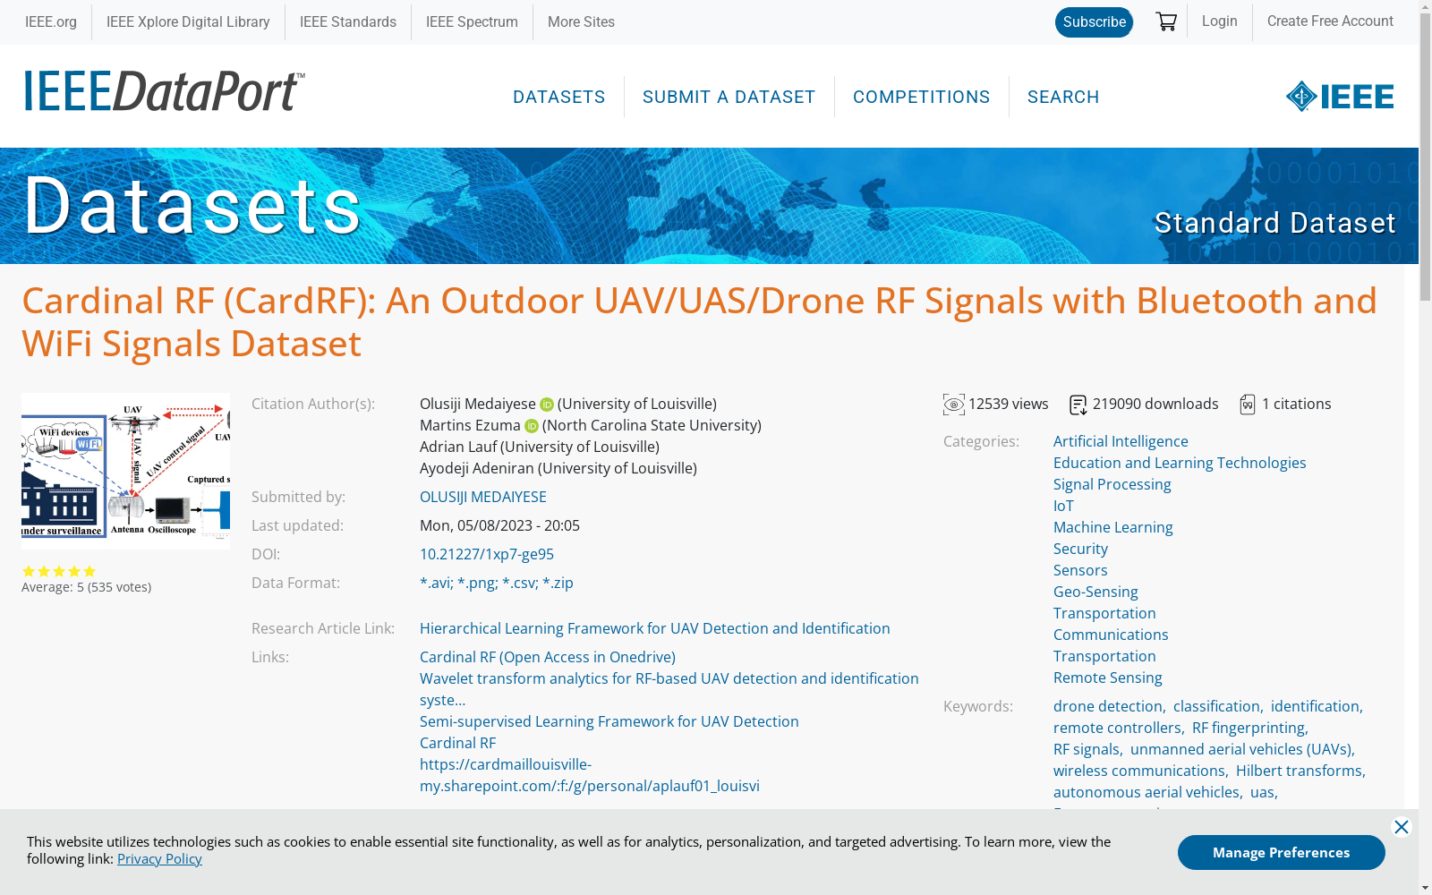Go to COMPETITIONS

coord(922,97)
